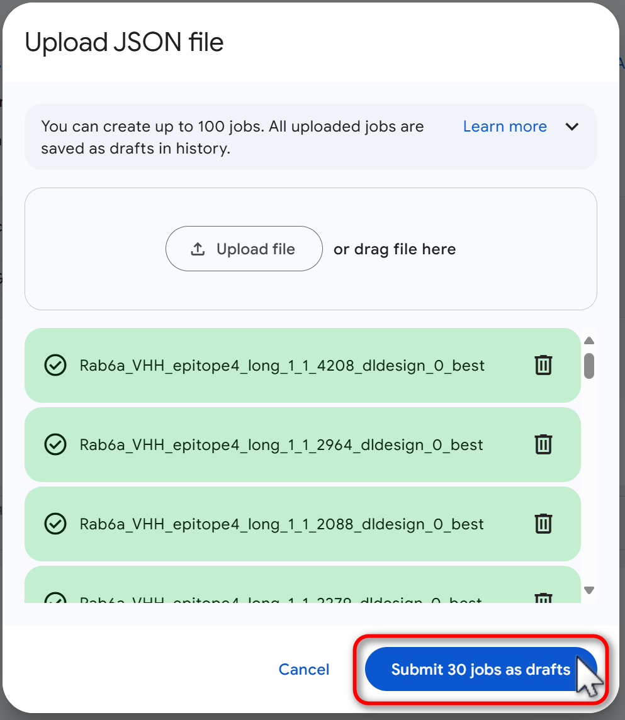
Task: Click the checkmark icon for job 2964
Action: (55, 444)
